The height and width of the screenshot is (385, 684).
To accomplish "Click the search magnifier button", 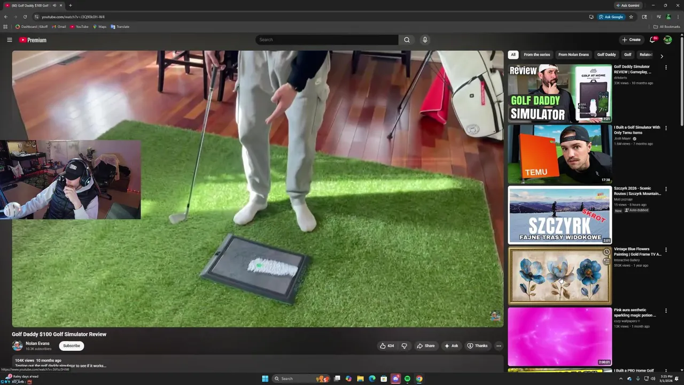I will pyautogui.click(x=407, y=40).
